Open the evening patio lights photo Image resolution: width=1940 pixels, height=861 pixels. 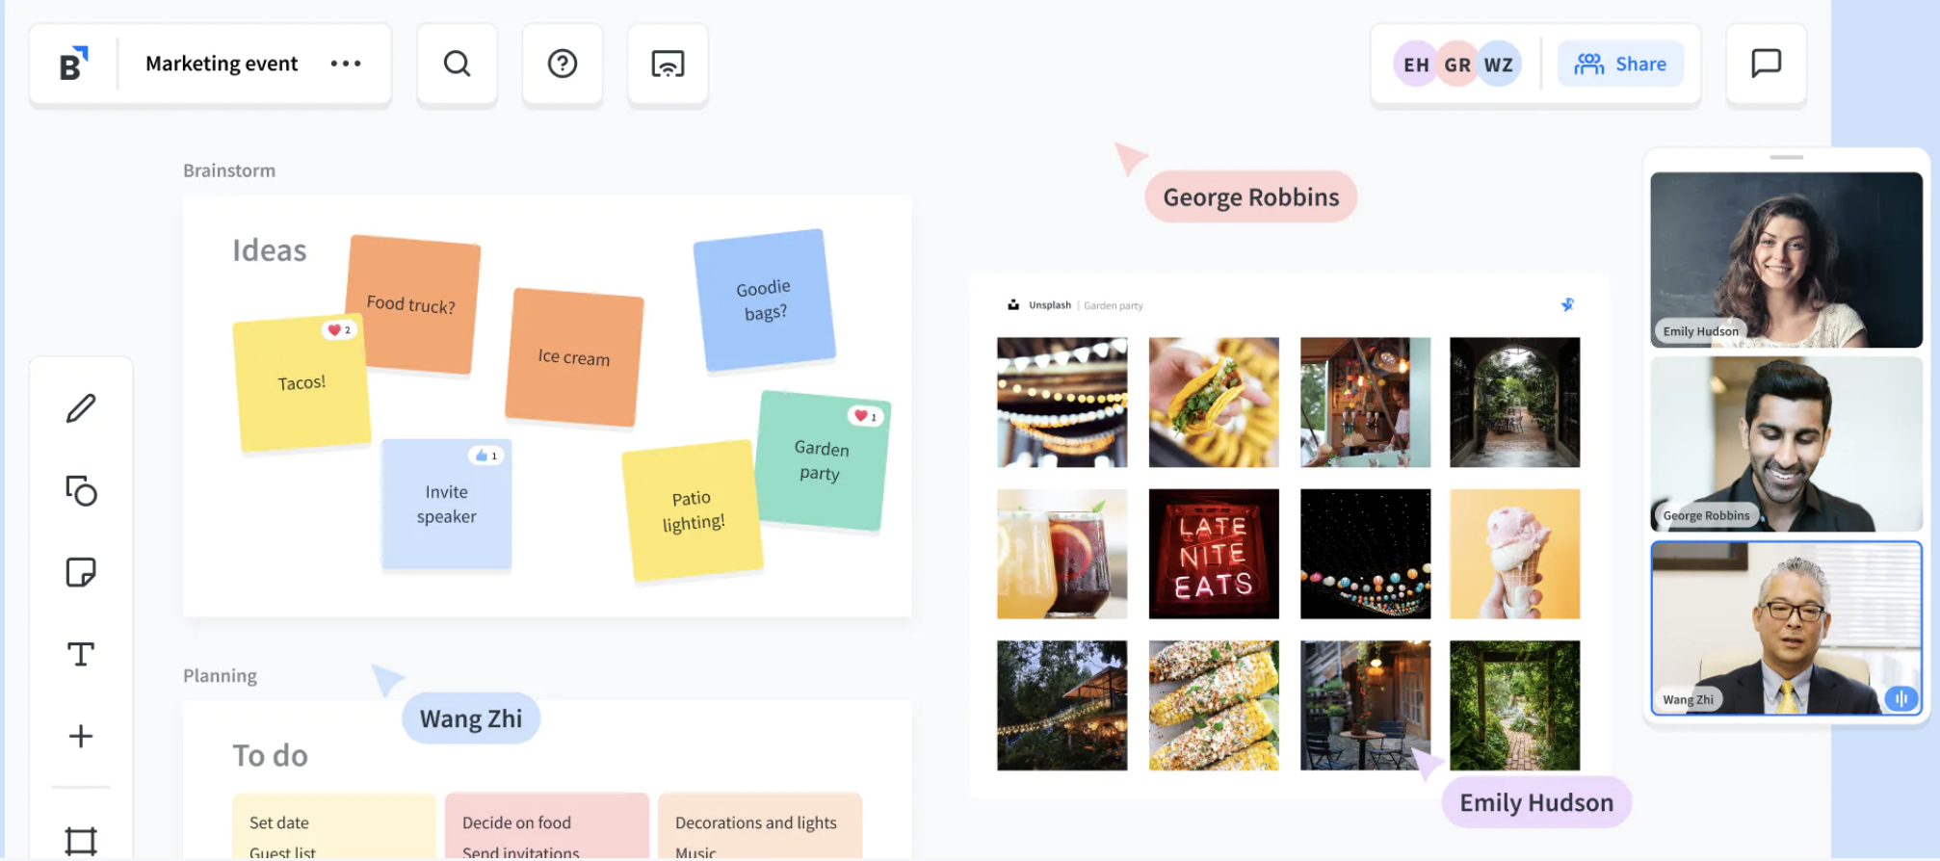[x=1062, y=706]
